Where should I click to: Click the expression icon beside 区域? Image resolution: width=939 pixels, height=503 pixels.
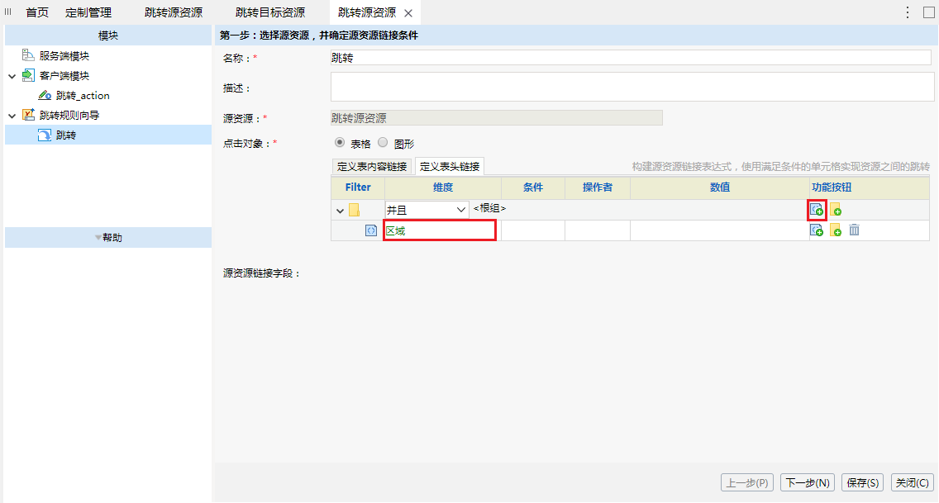pos(370,230)
